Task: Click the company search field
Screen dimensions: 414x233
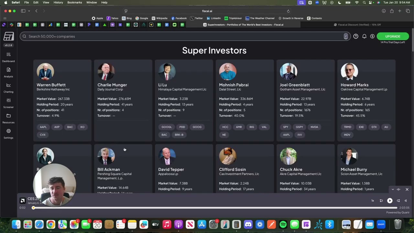Action: [x=185, y=36]
